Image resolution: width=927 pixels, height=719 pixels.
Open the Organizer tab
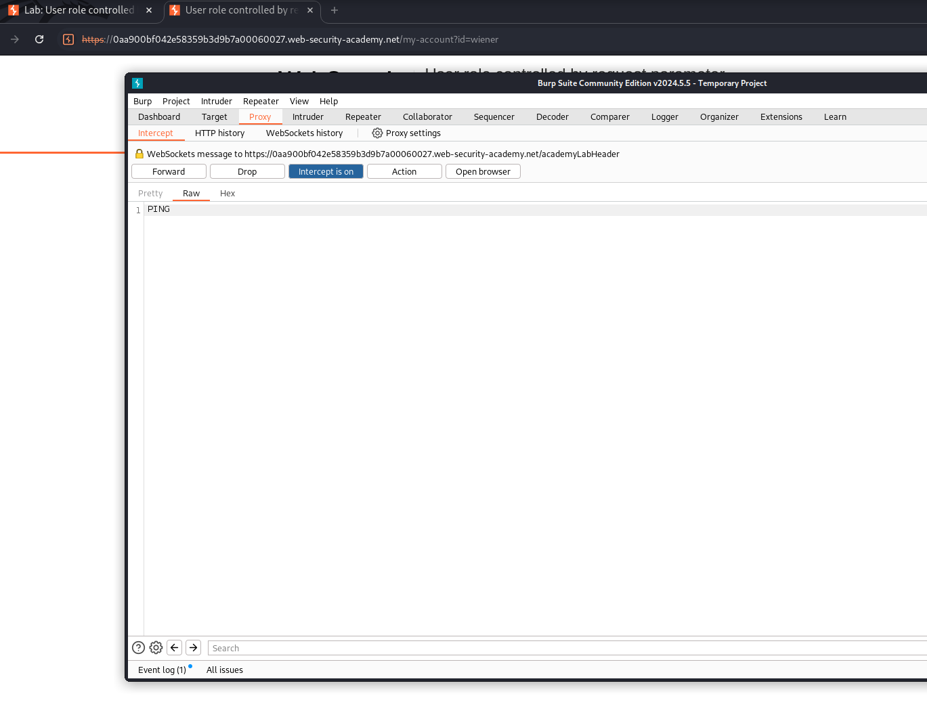pyautogui.click(x=719, y=117)
